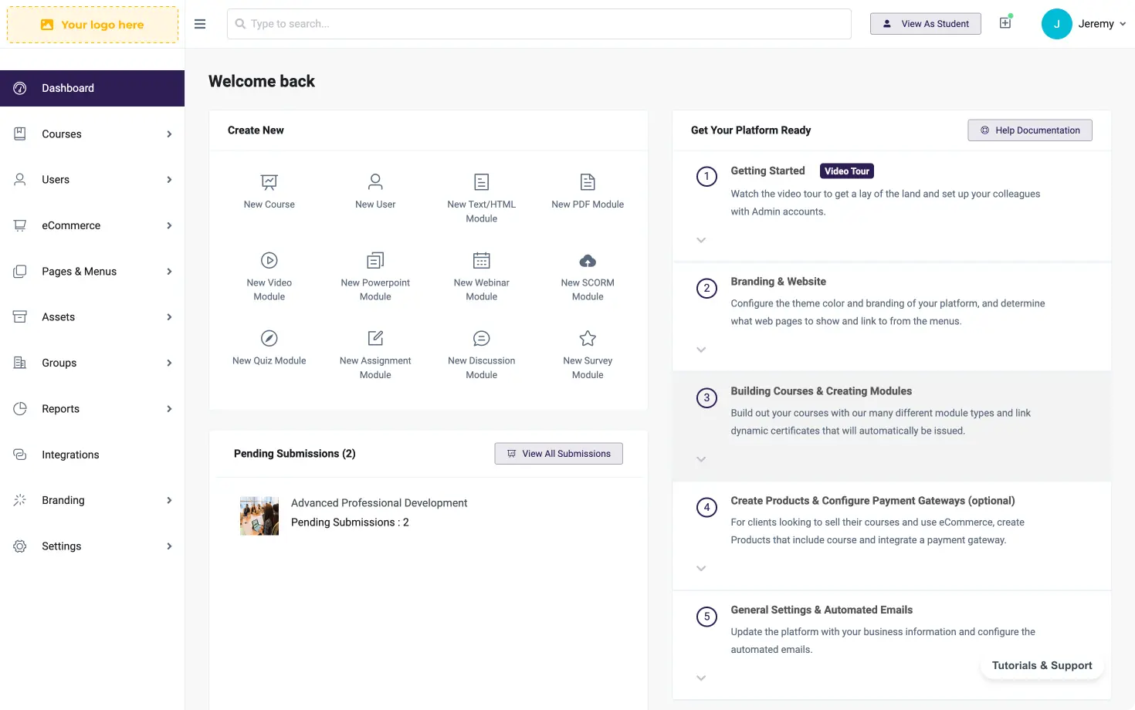Click the New User icon
This screenshot has height=710, width=1135.
[375, 182]
